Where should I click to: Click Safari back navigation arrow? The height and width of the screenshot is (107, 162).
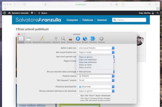(x=15, y=4)
